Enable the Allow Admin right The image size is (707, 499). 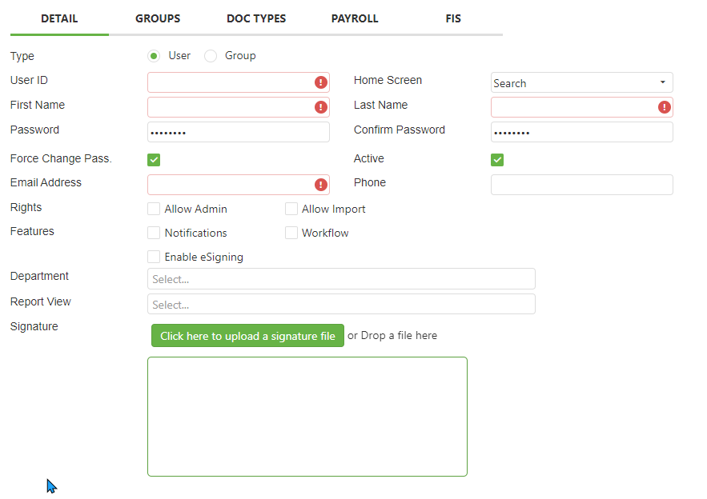[155, 210]
